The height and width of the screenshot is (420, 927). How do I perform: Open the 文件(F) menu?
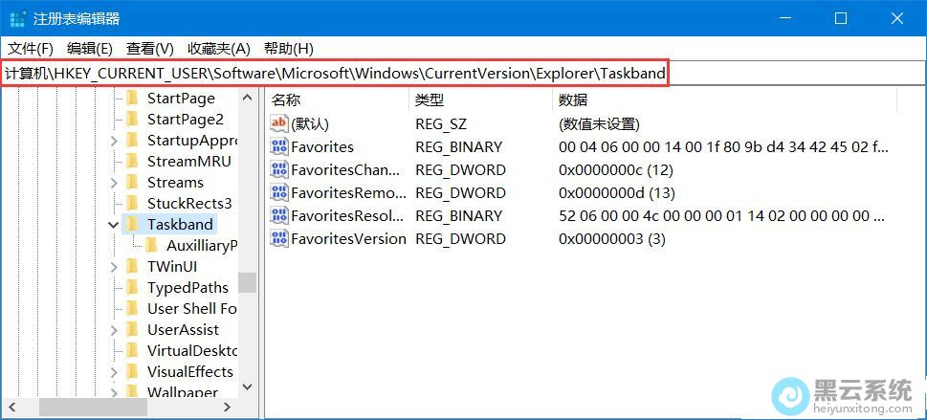(x=31, y=48)
